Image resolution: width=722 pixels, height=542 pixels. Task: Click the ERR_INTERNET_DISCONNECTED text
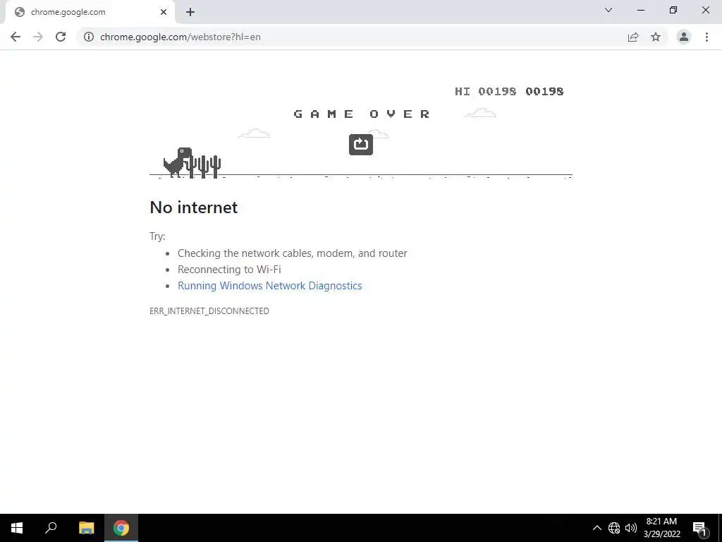pos(209,311)
